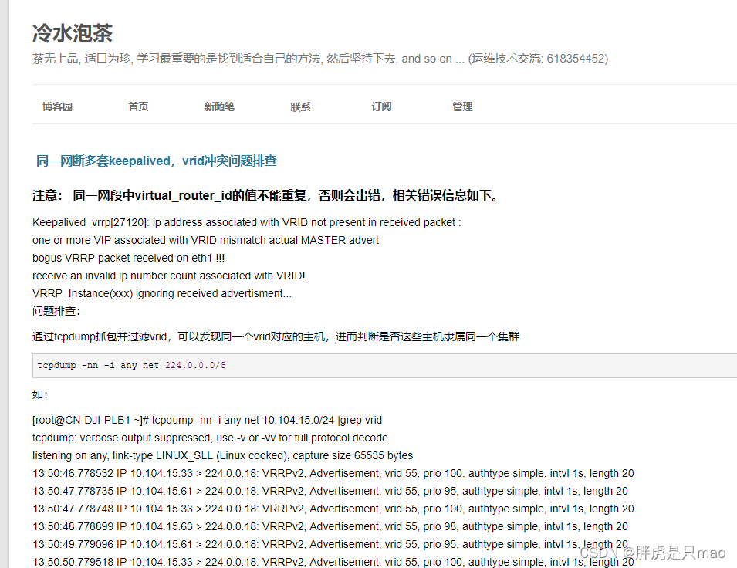Select the 13:50:46.778532 advertisement line

pyautogui.click(x=333, y=474)
